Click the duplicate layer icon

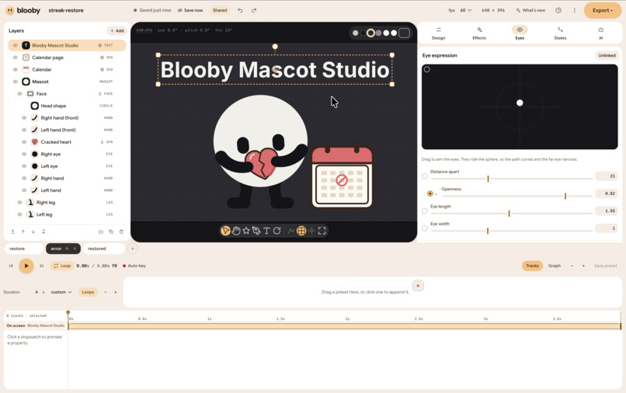tap(111, 231)
